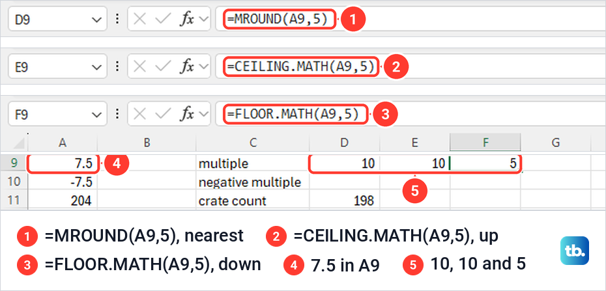606x291 pixels.
Task: Confirm entry with the checkmark in the D9 formula bar
Action: click(162, 20)
